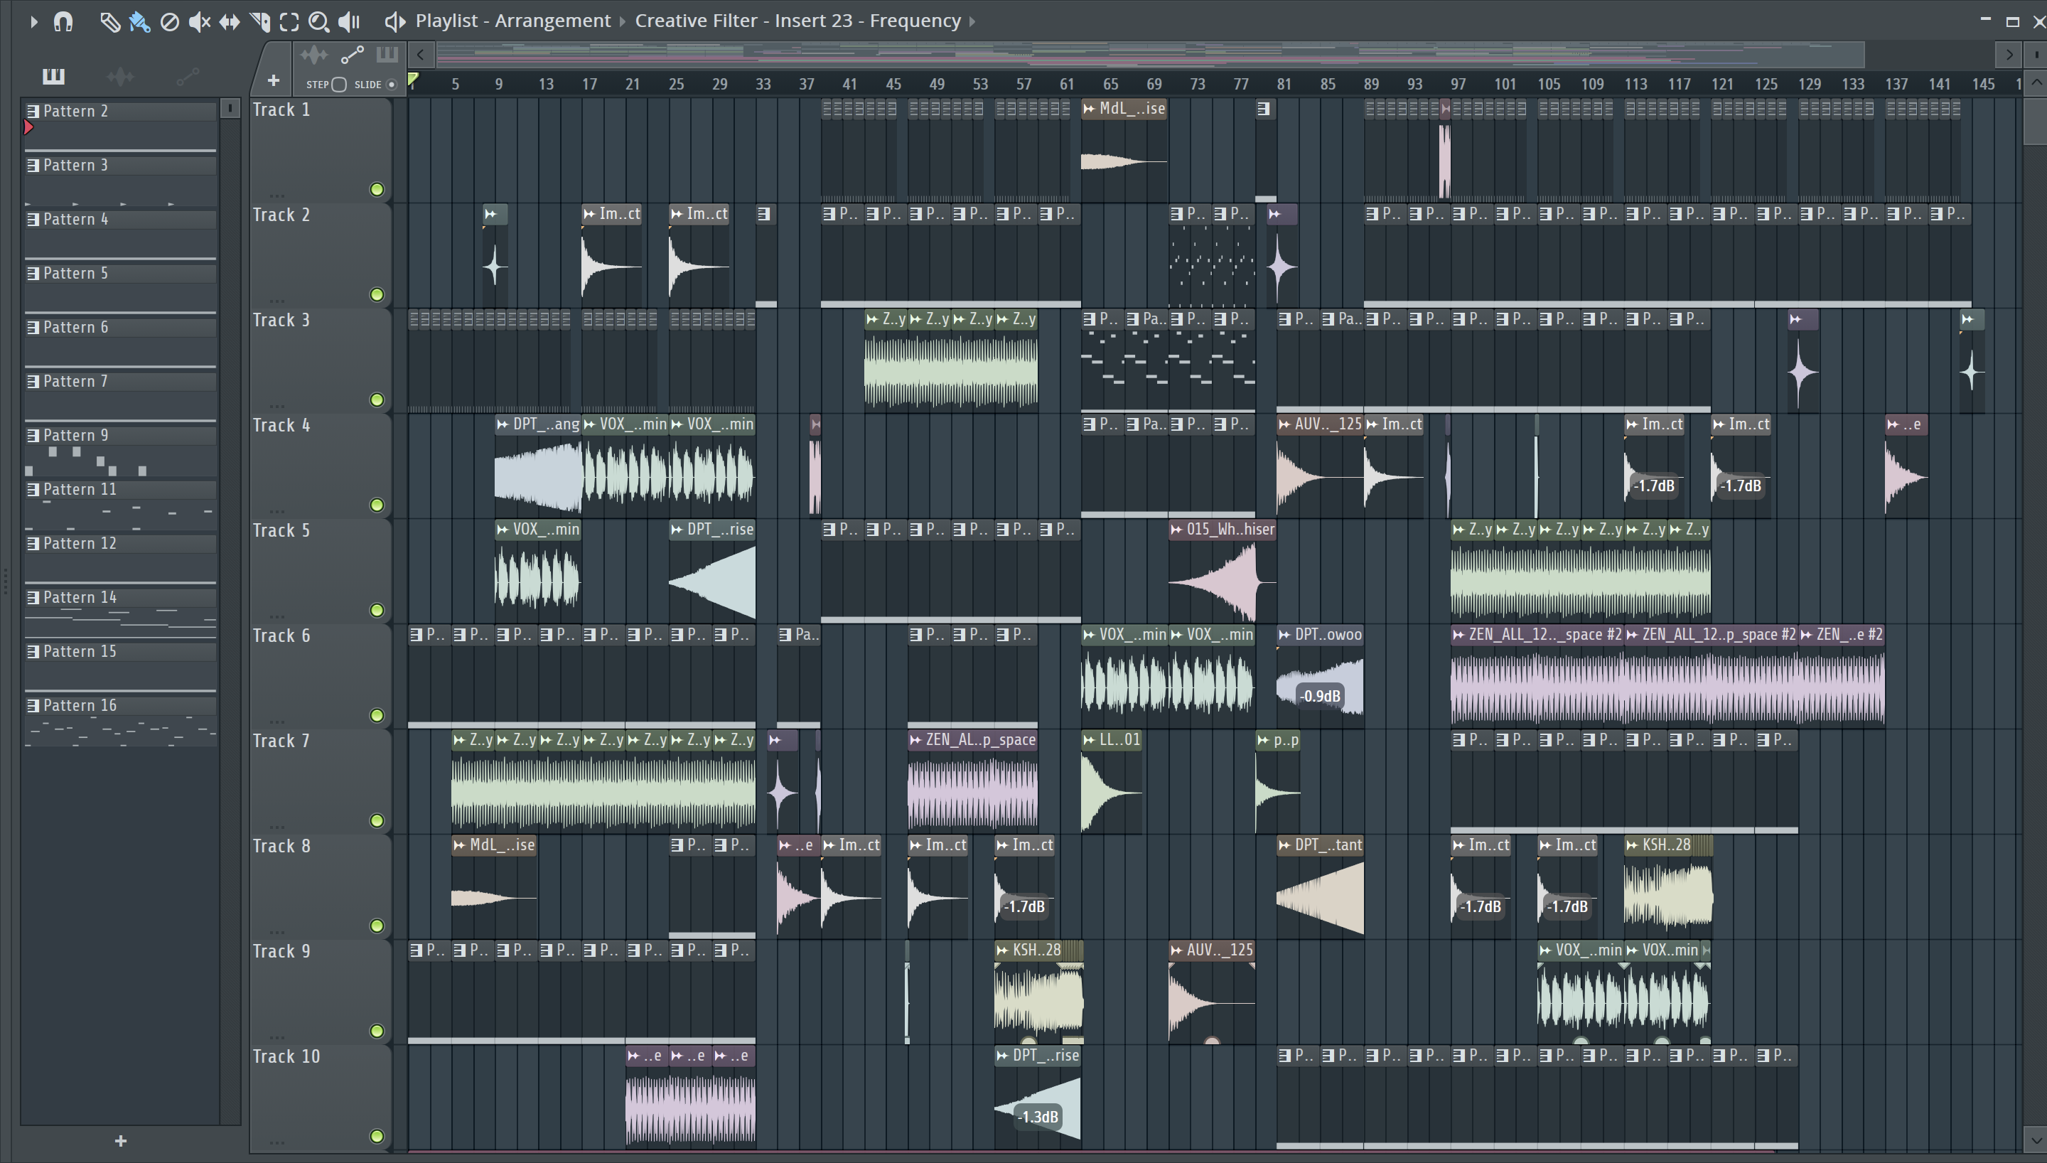Select the Zoom tool
Viewport: 2047px width, 1163px height.
(x=318, y=21)
